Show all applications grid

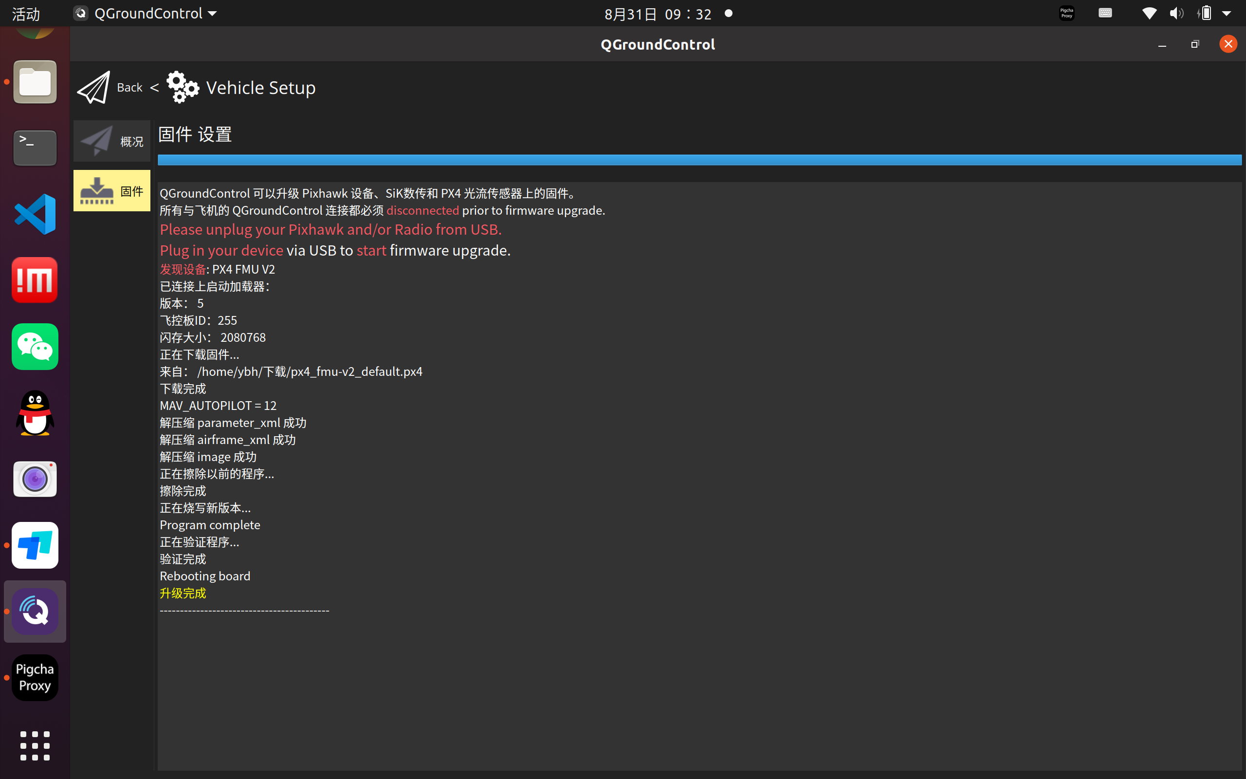(35, 745)
